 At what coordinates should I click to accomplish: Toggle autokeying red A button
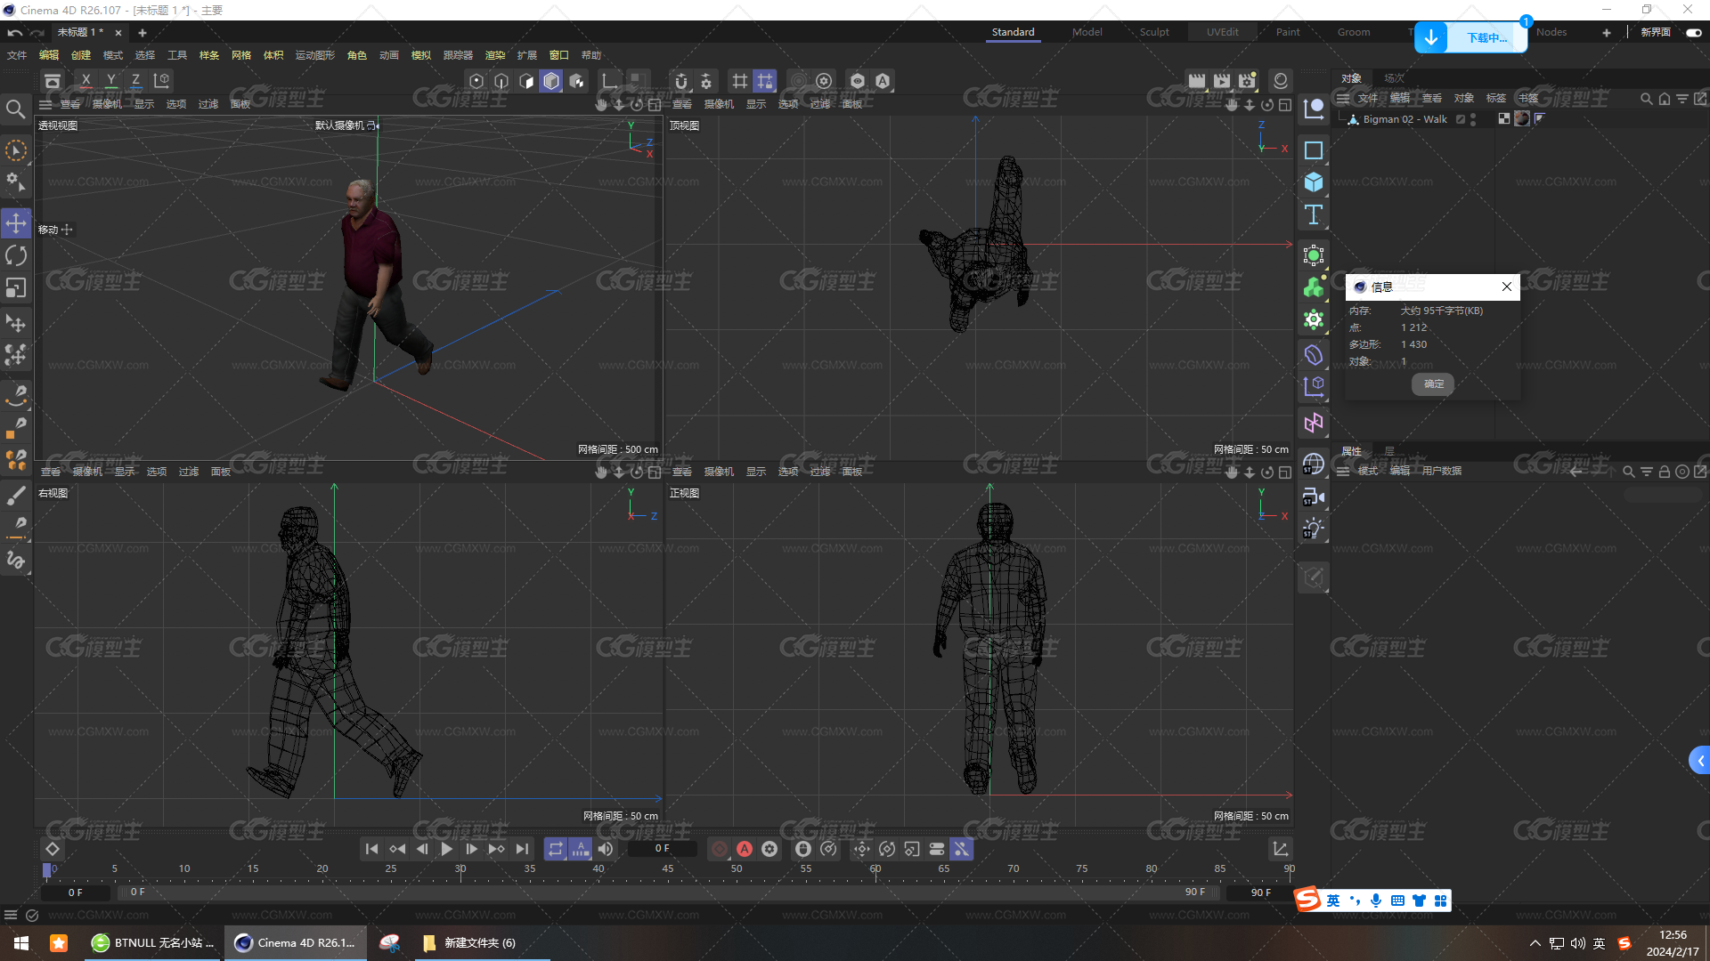(745, 849)
